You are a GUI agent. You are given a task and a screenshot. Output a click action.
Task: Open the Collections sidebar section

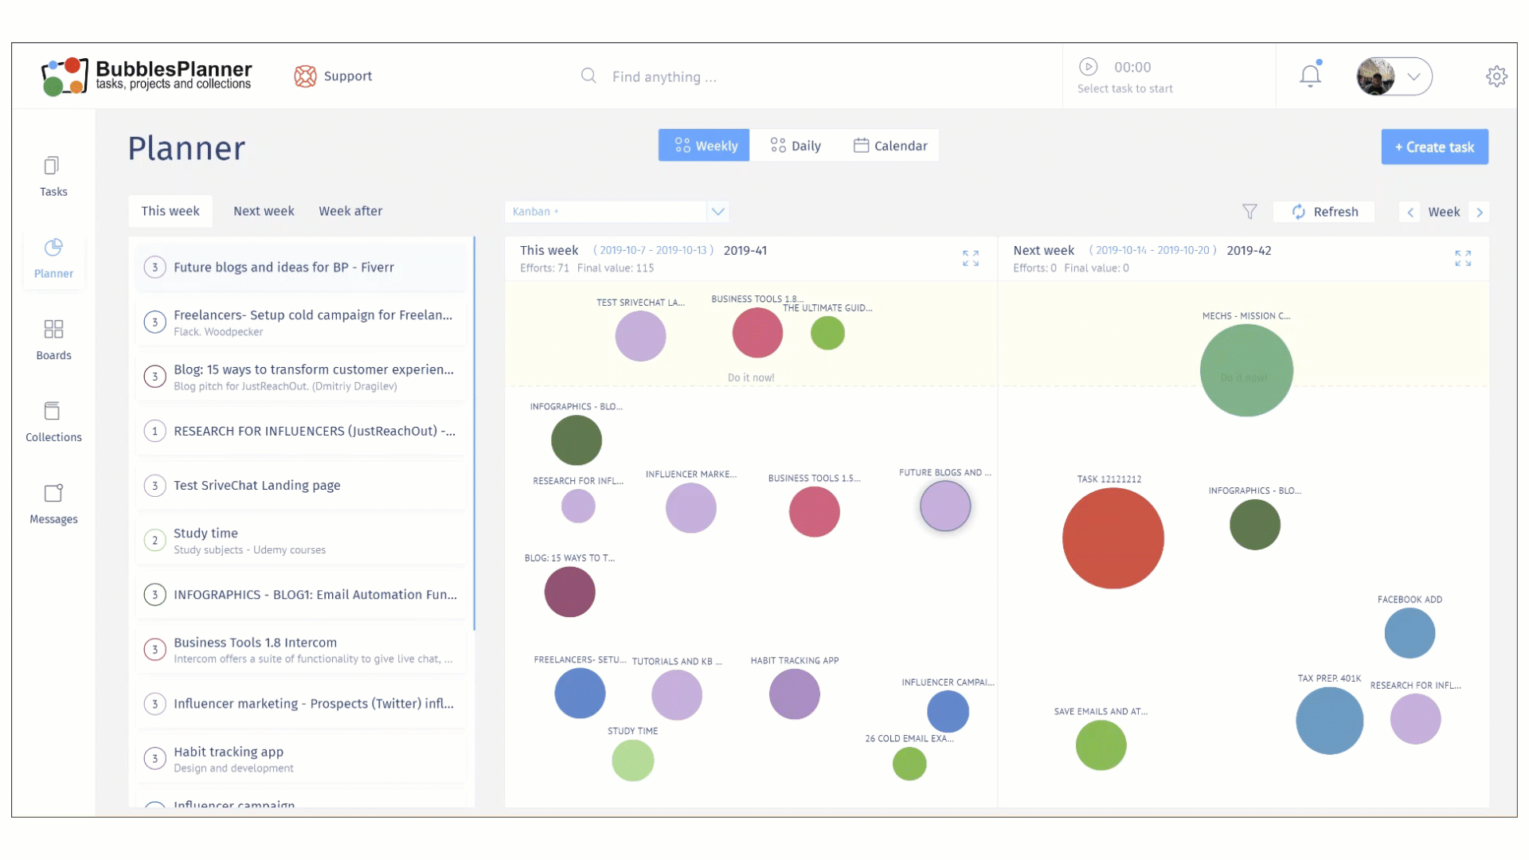(53, 422)
